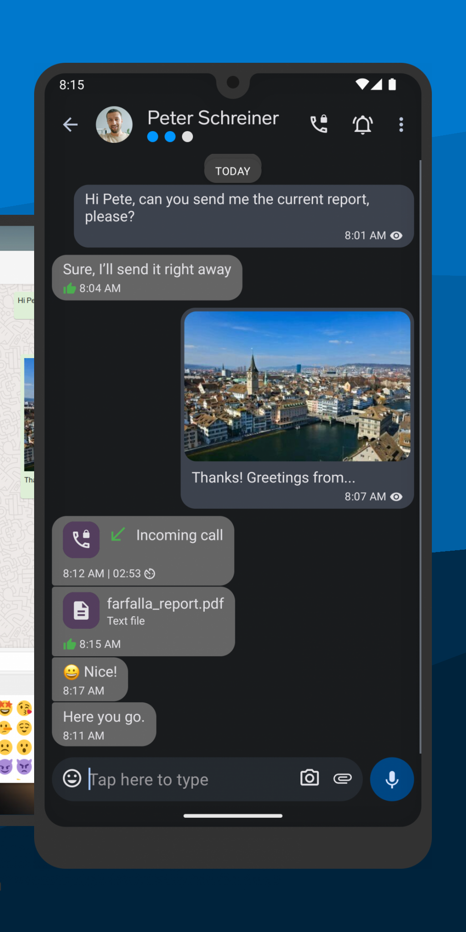The width and height of the screenshot is (466, 932).
Task: Open the three-dot overflow menu
Action: [401, 124]
